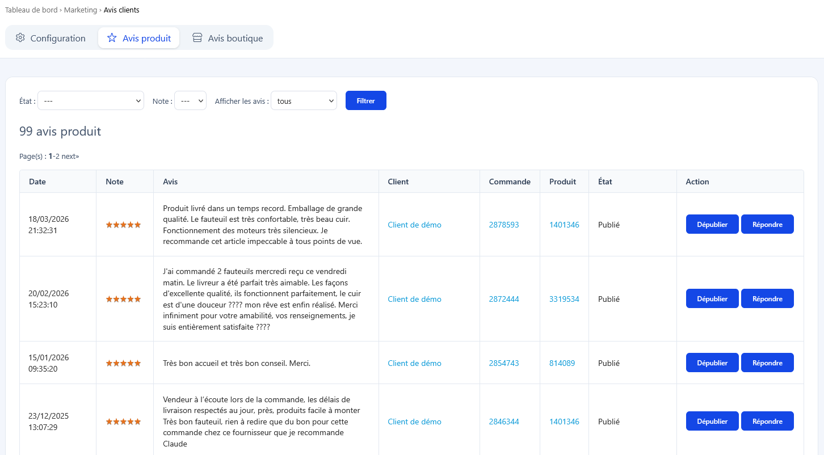Click Répondre for order 2846344
824x455 pixels.
[767, 421]
